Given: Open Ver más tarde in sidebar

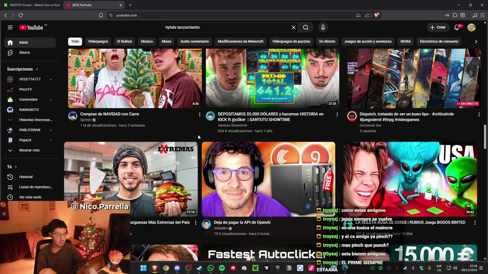Looking at the screenshot, I should 29,197.
